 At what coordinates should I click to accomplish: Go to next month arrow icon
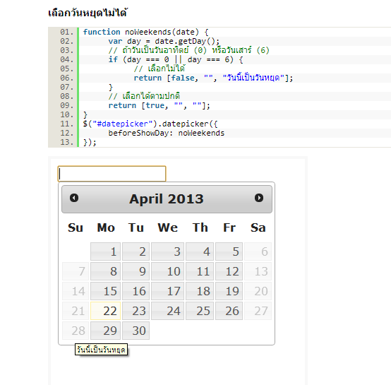coord(259,198)
